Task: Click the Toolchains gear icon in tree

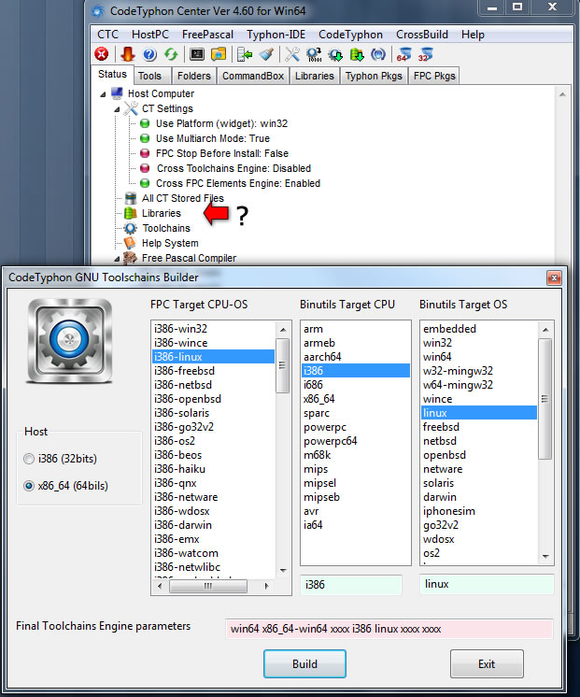Action: coord(131,228)
